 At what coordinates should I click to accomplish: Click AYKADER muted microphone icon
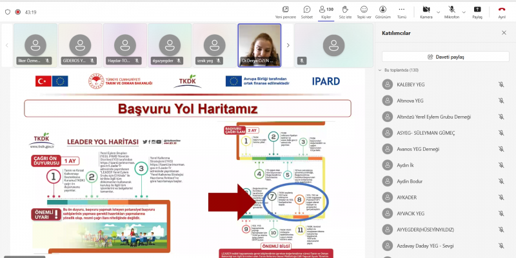pyautogui.click(x=501, y=197)
